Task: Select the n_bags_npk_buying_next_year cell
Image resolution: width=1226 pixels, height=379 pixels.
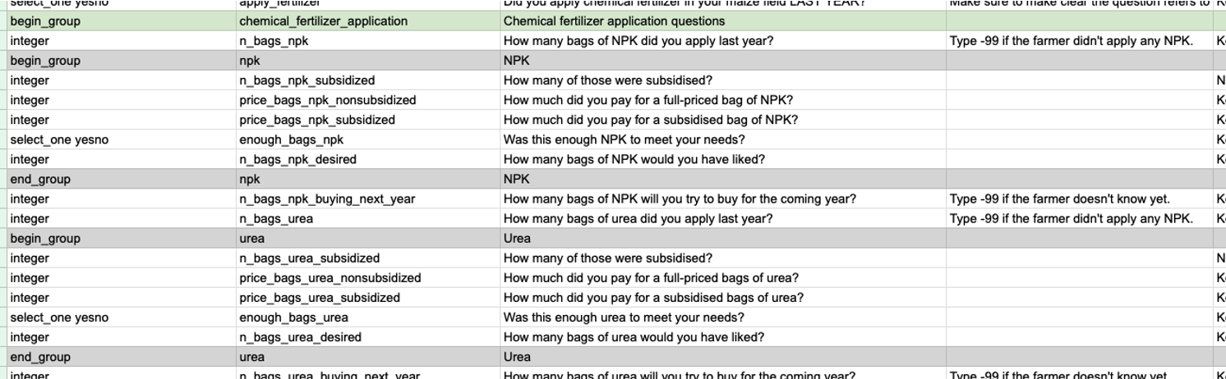Action: coord(327,199)
